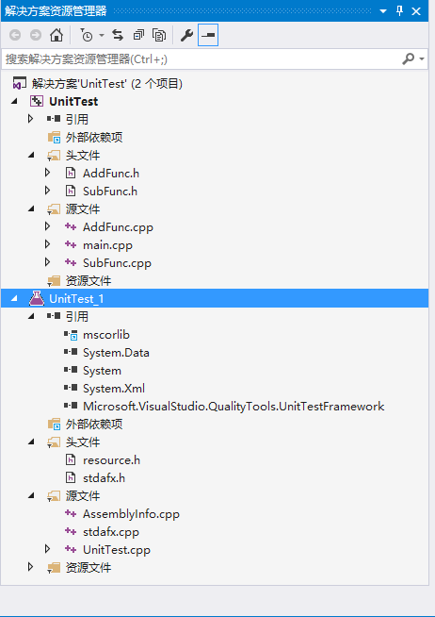This screenshot has width=435, height=617.
Task: Click the Collapse All toolbar icon
Action: point(138,35)
